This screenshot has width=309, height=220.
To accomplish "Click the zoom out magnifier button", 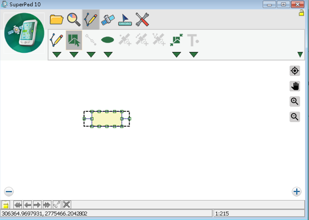I will (295, 117).
